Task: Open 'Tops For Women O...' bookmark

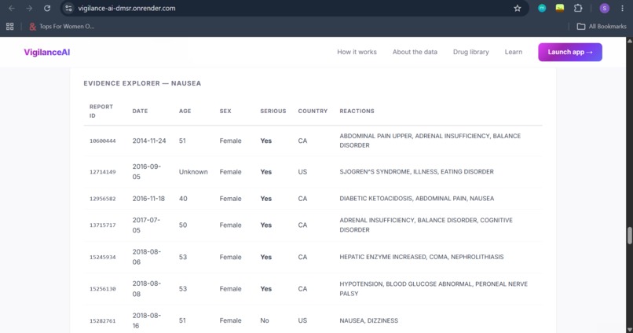Action: 61,26
